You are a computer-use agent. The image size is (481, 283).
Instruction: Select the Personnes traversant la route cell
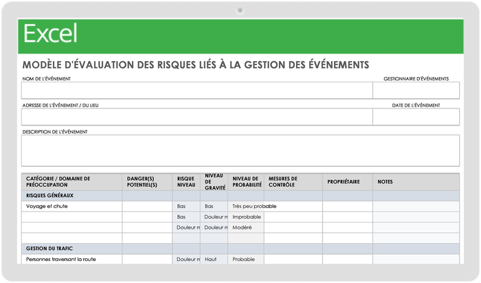click(71, 259)
